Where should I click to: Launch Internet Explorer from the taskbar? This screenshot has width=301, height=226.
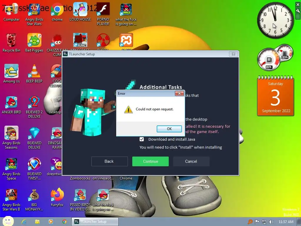(24, 222)
